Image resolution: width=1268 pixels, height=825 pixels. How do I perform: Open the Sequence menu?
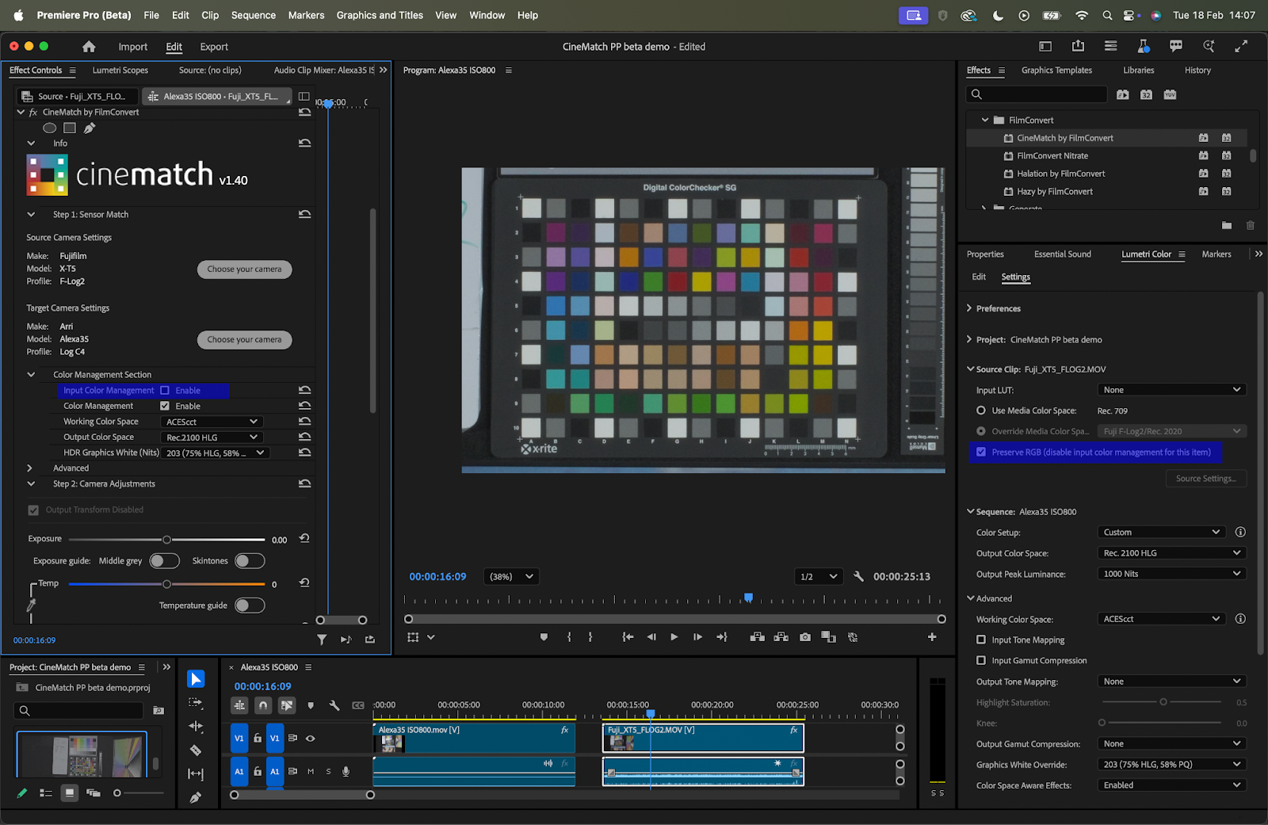click(x=253, y=15)
